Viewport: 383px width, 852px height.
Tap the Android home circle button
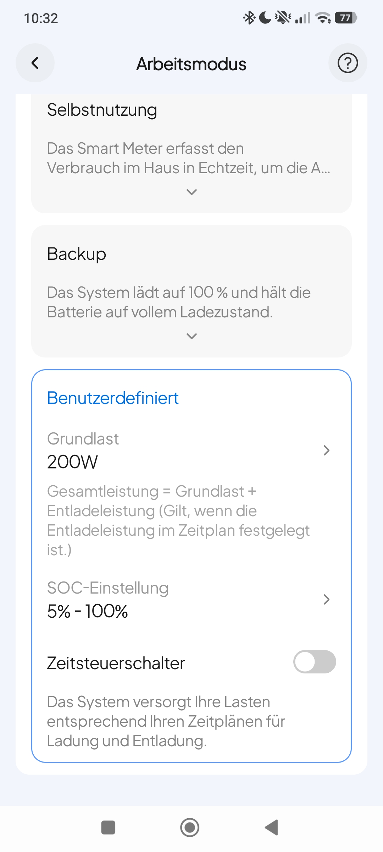pyautogui.click(x=190, y=827)
